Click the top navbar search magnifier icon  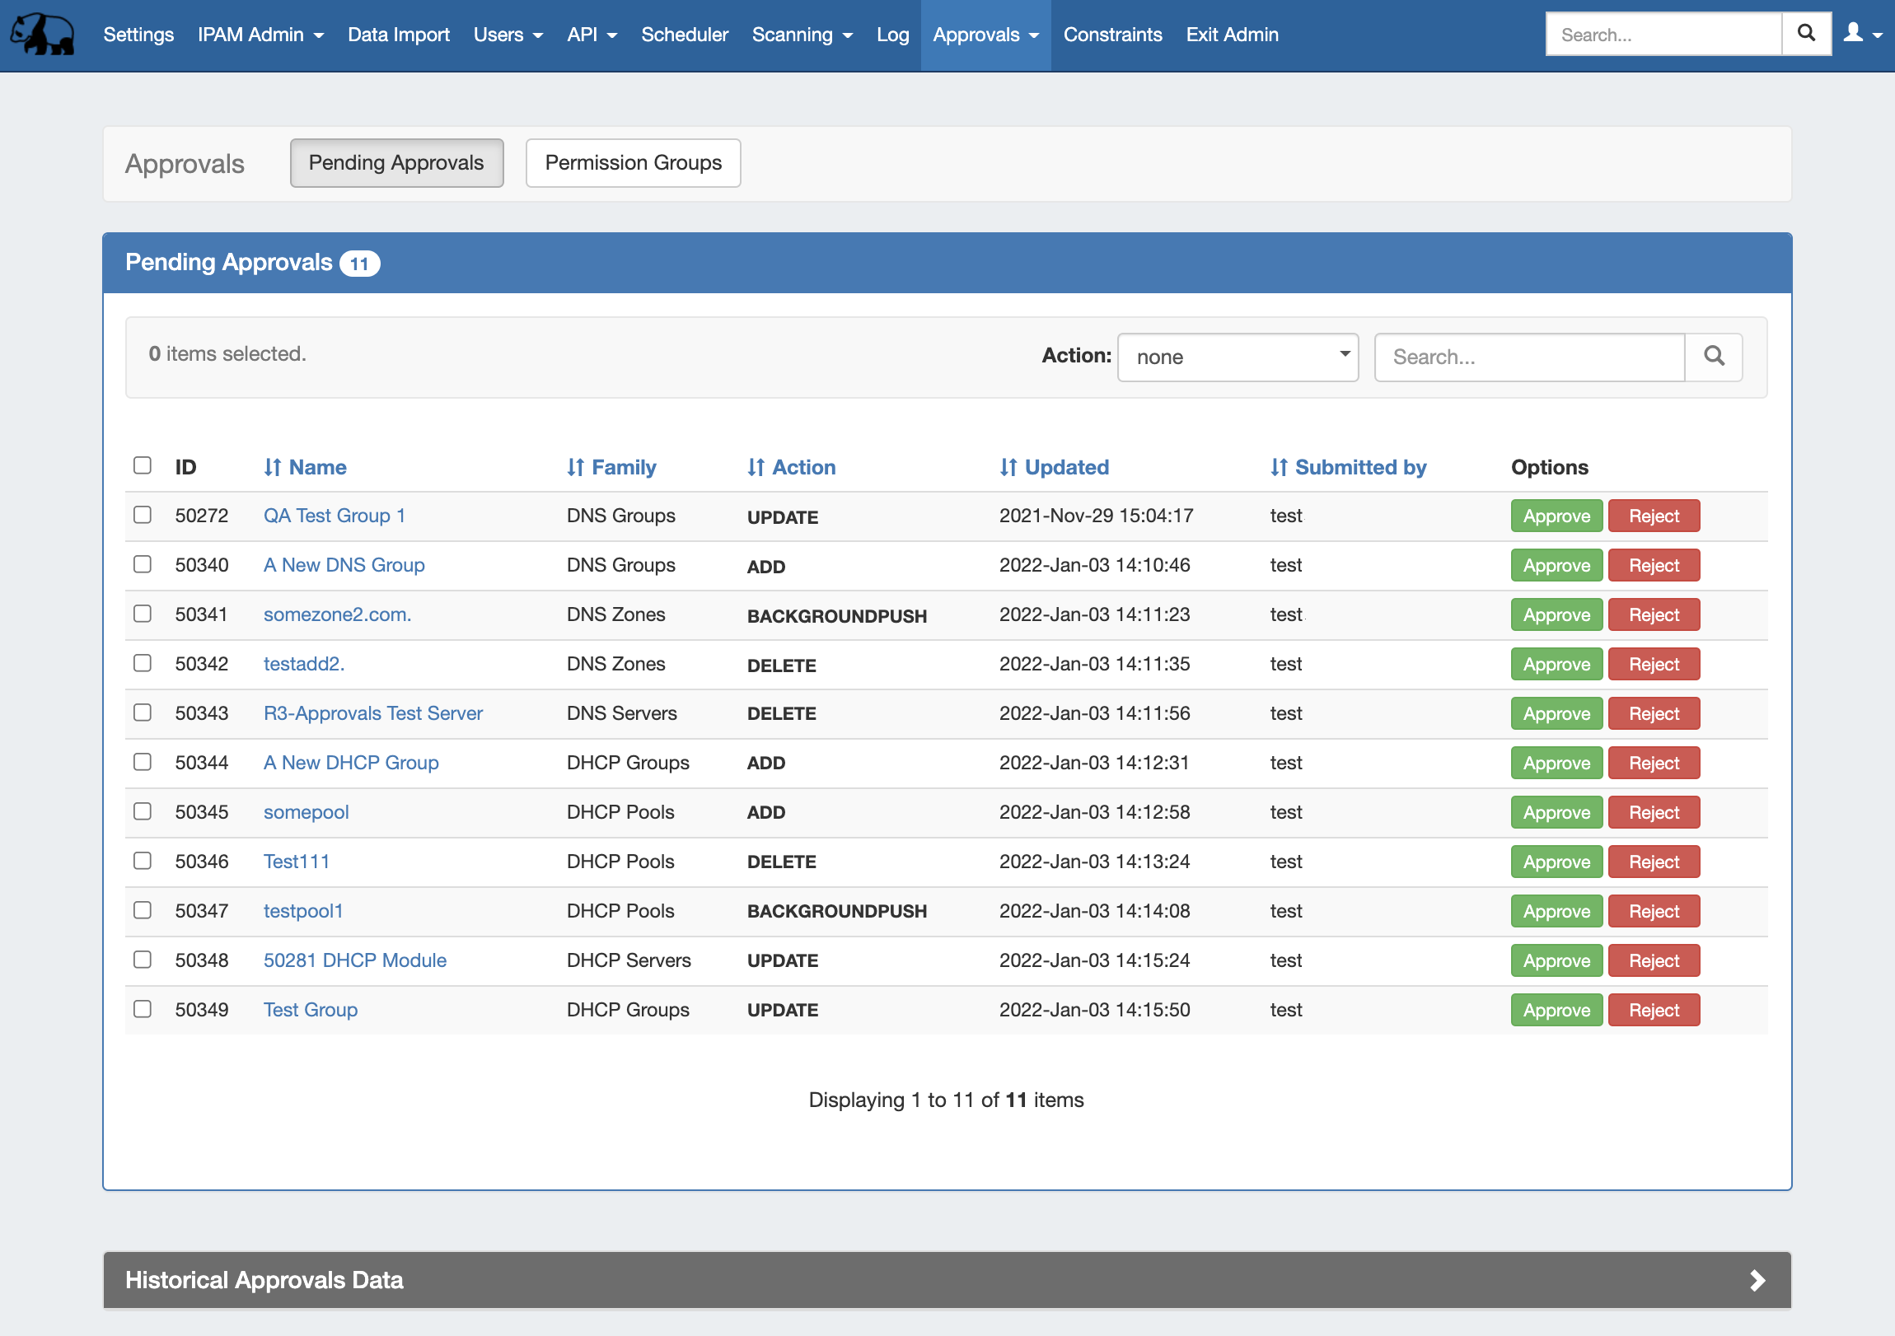coord(1806,34)
